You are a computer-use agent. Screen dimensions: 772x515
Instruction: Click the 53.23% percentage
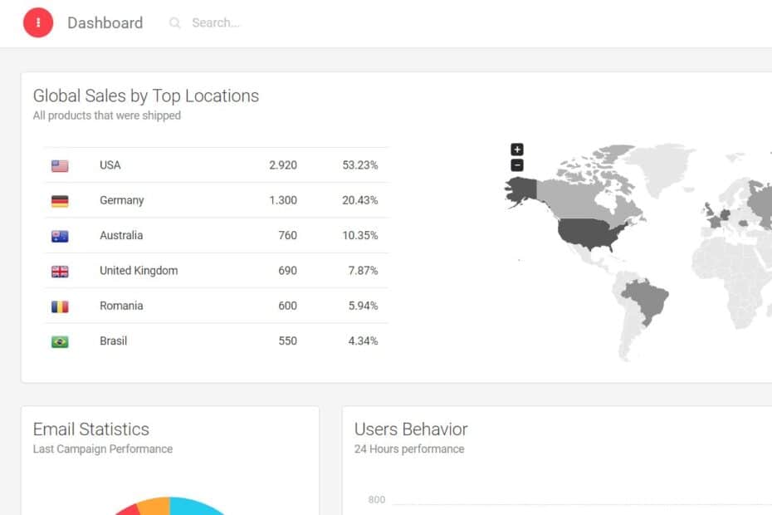360,165
